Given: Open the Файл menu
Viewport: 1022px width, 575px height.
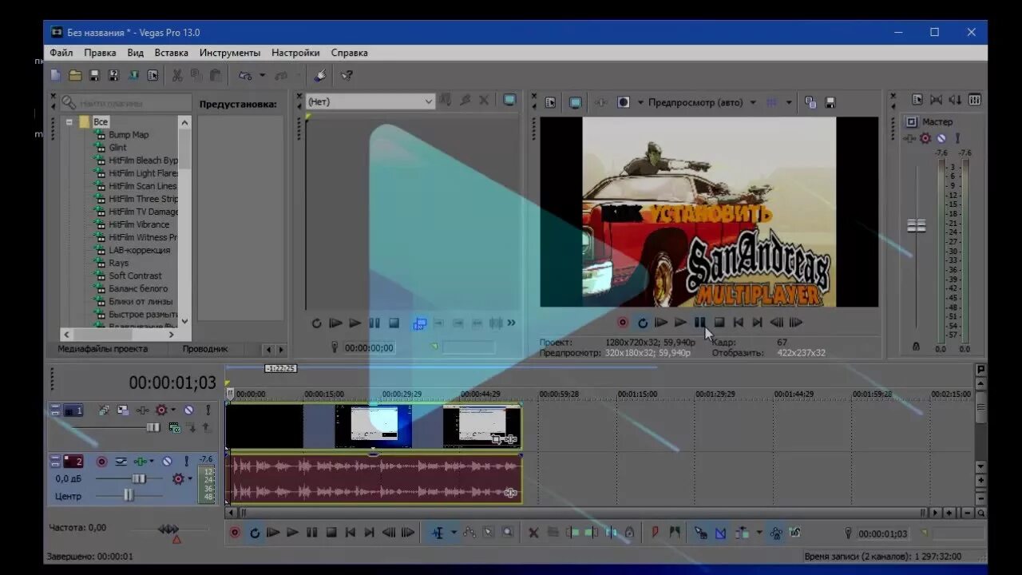Looking at the screenshot, I should point(61,53).
